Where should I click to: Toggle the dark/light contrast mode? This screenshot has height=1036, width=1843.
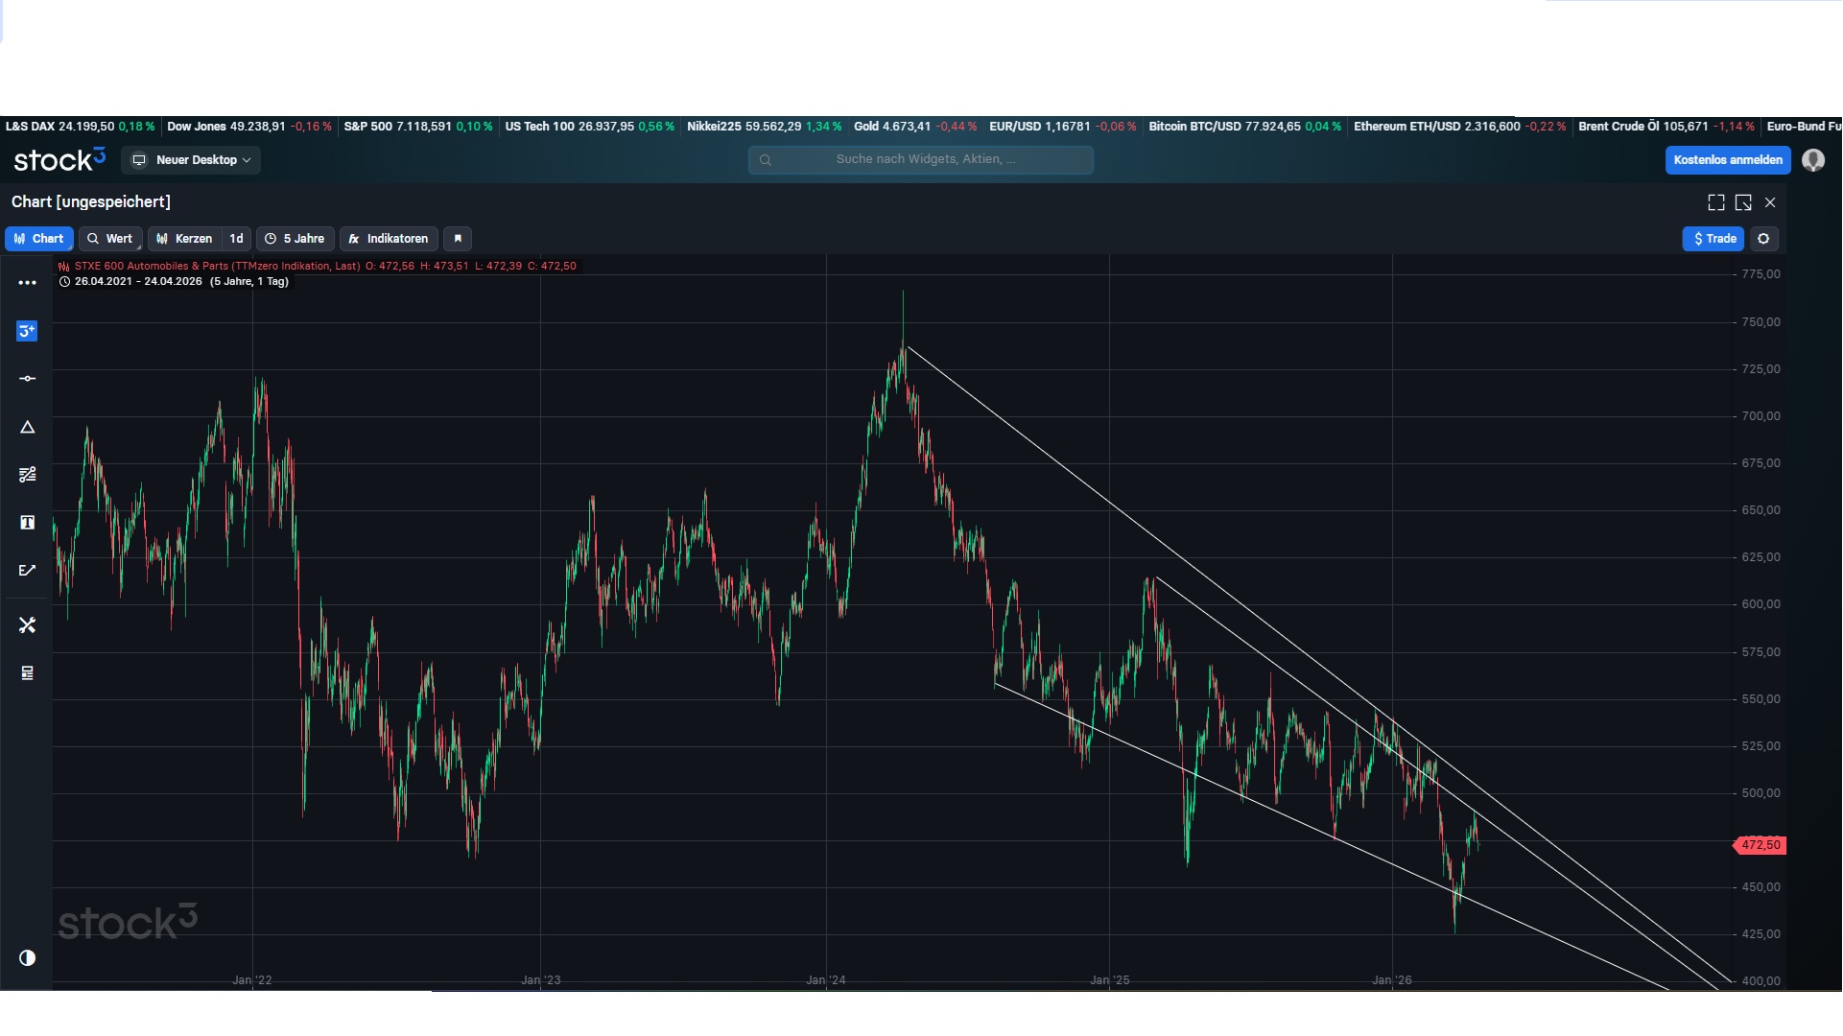coord(27,958)
